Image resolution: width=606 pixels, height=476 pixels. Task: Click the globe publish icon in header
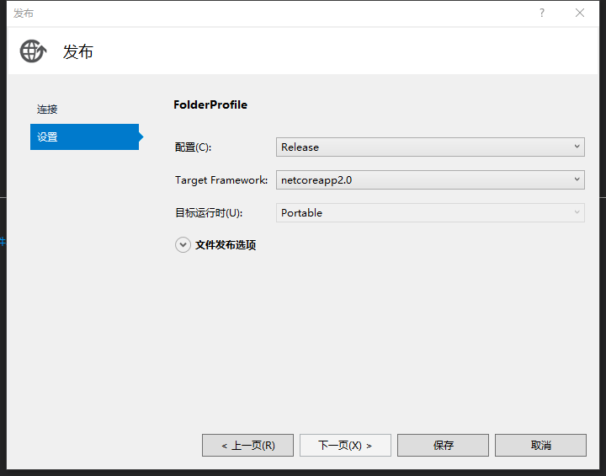coord(33,51)
